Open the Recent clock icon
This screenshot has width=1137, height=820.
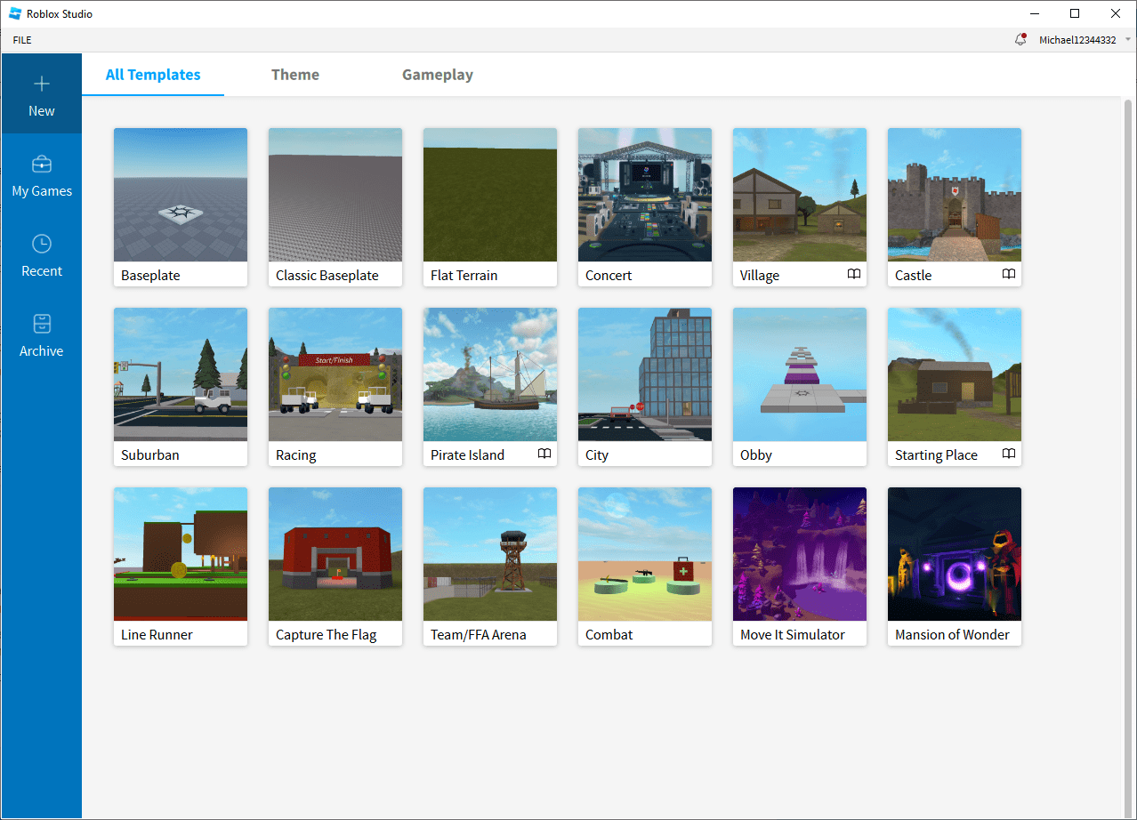[42, 244]
